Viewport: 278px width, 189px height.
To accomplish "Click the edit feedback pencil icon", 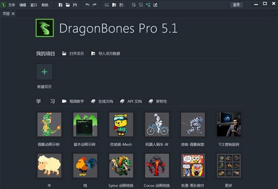I will pos(155,5).
